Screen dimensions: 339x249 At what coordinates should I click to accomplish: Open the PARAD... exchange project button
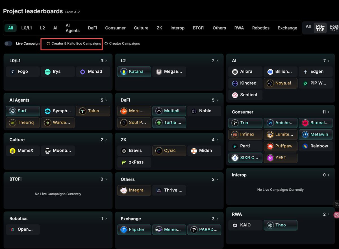click(204, 230)
